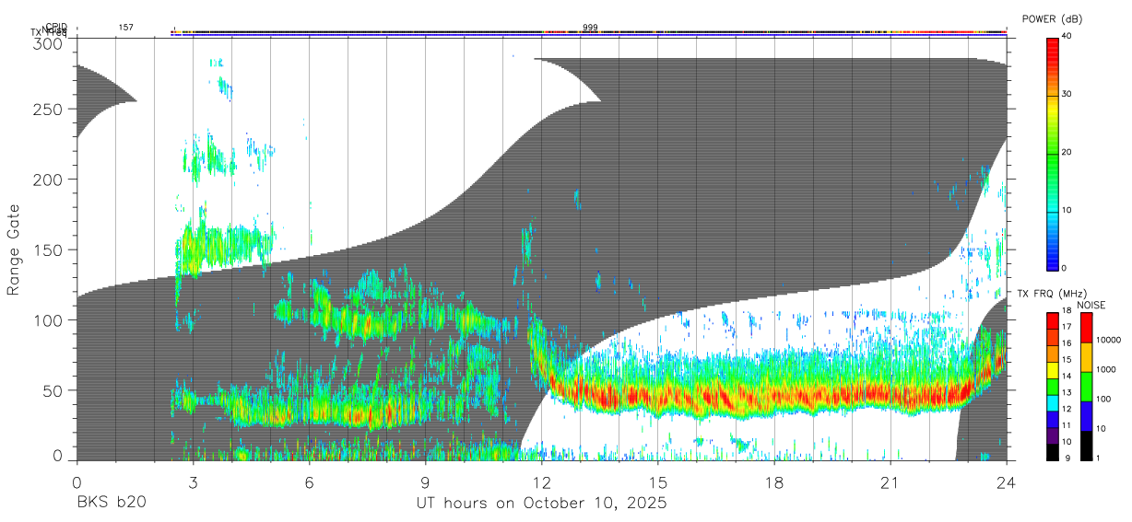The width and height of the screenshot is (1132, 522).
Task: Select the 15 tick on the UT hours axis
Action: click(x=657, y=482)
